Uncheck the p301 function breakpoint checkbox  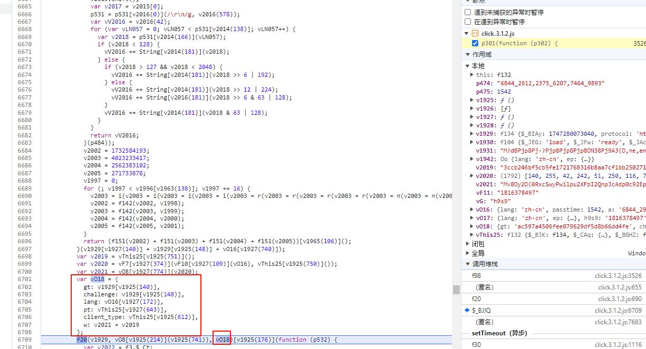(x=475, y=43)
